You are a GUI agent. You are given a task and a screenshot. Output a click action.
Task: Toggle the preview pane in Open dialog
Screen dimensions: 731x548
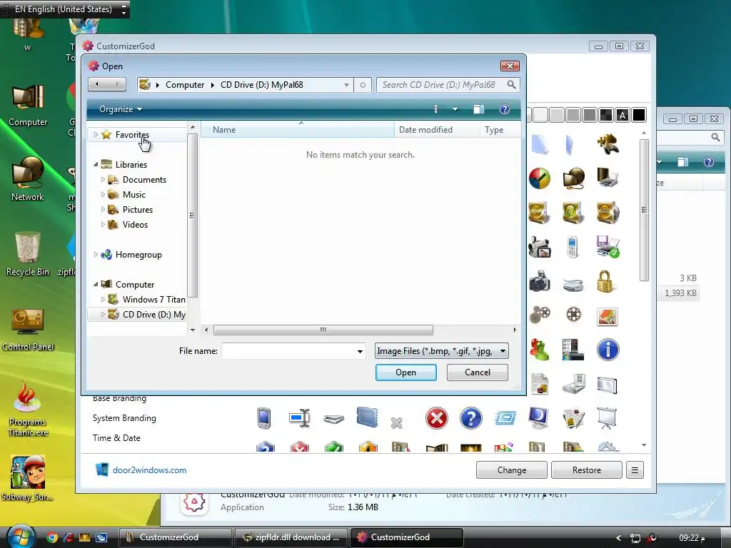pyautogui.click(x=479, y=109)
